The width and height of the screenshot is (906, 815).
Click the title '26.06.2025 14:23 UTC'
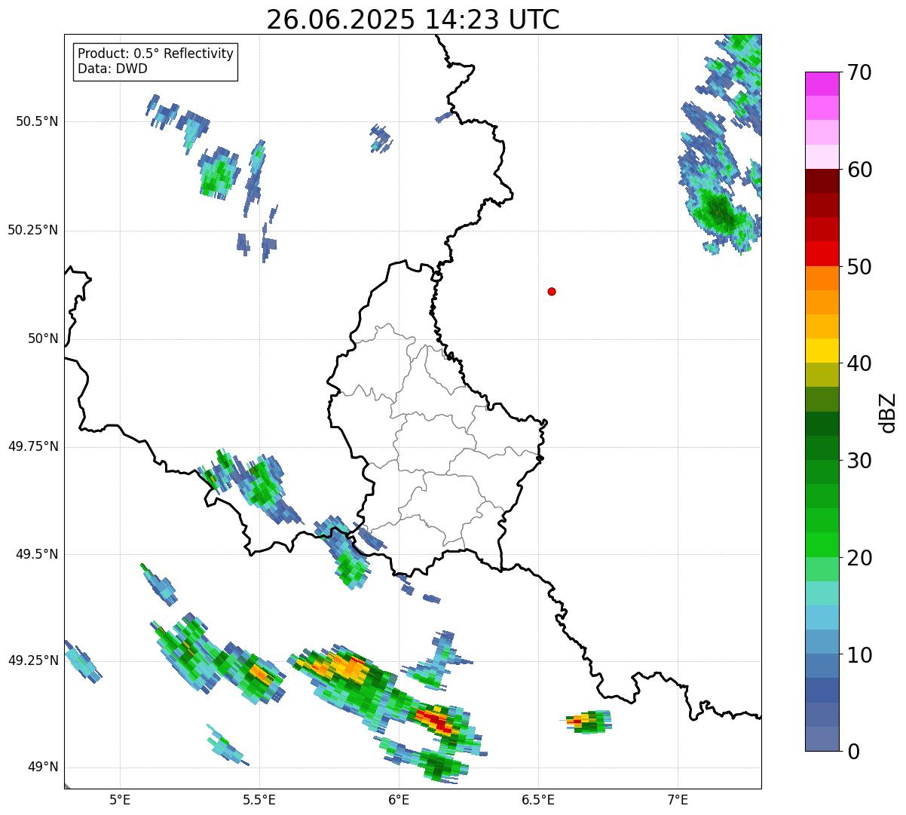pyautogui.click(x=413, y=20)
